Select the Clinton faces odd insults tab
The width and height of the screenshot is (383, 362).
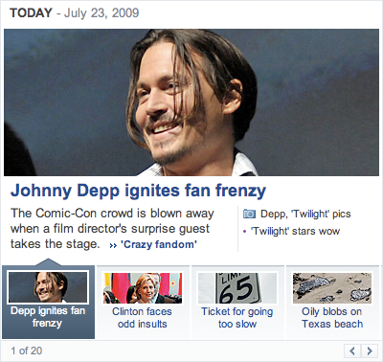click(143, 302)
